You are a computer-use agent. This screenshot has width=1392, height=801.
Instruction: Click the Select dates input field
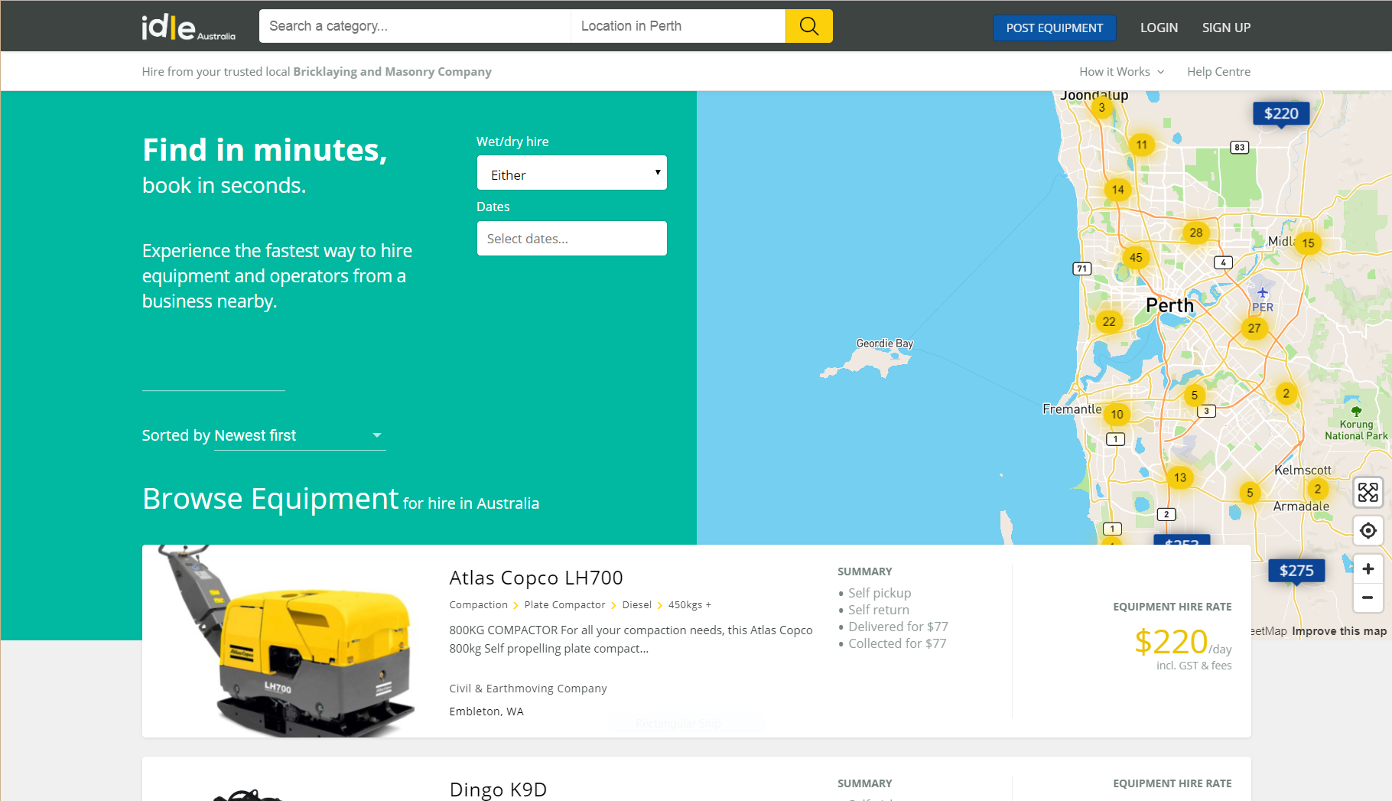point(572,239)
